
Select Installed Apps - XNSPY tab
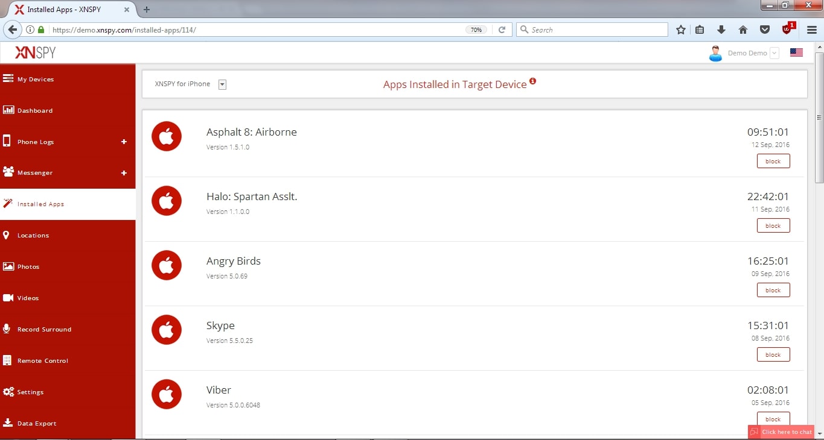coord(71,10)
